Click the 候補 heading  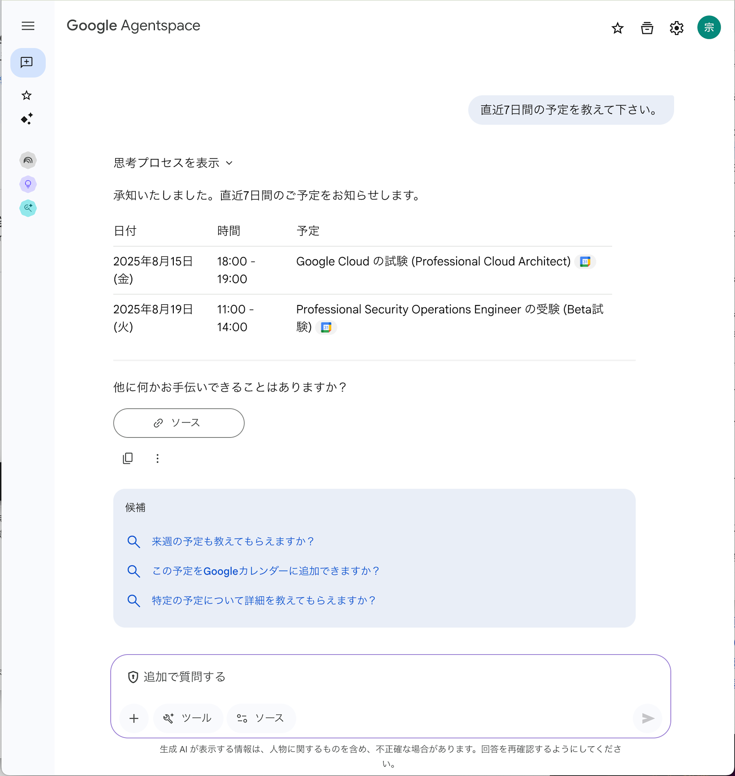[135, 508]
